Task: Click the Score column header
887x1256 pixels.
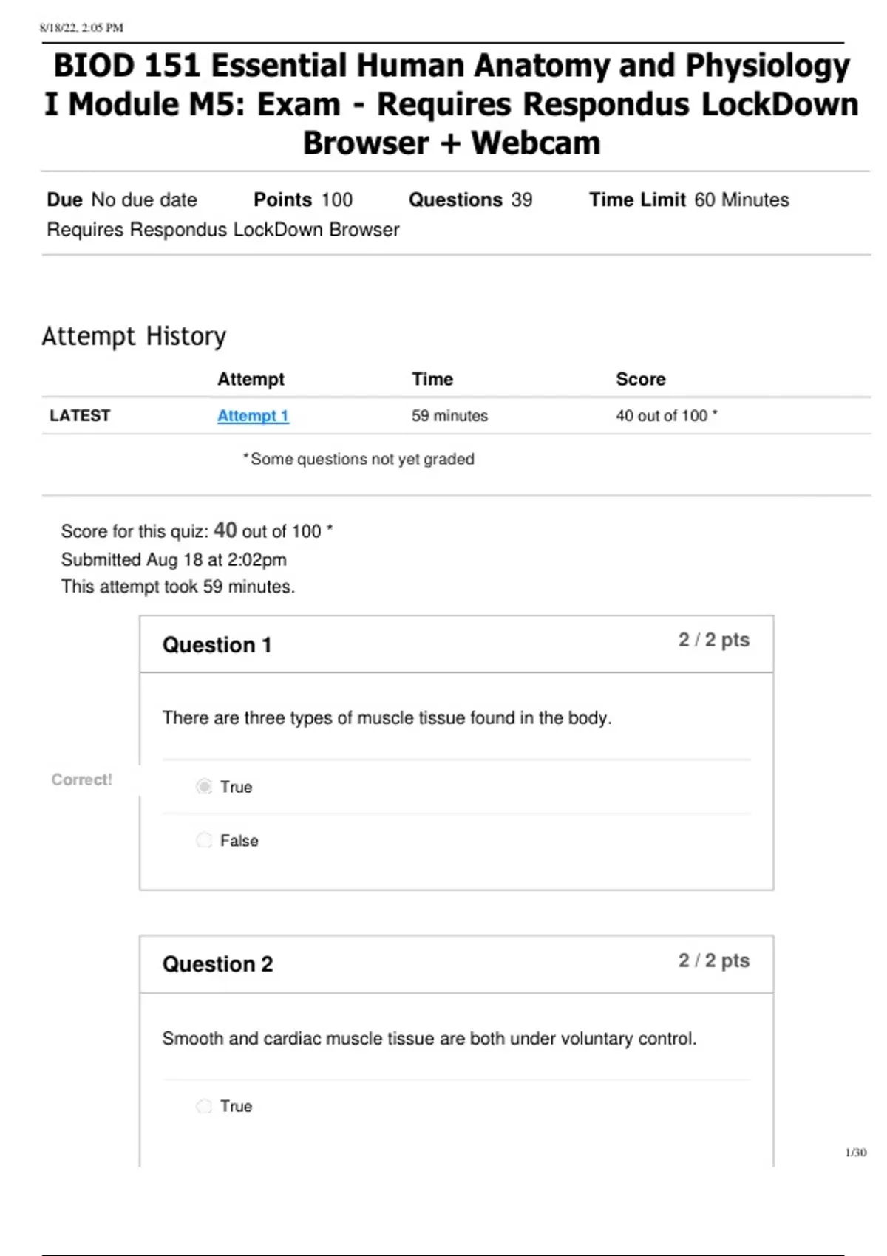Action: pyautogui.click(x=640, y=379)
